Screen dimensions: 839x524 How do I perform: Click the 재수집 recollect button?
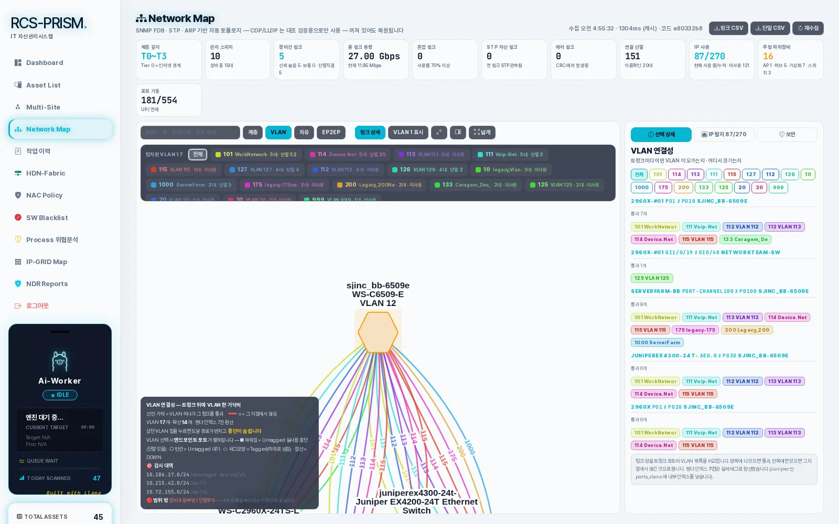808,28
